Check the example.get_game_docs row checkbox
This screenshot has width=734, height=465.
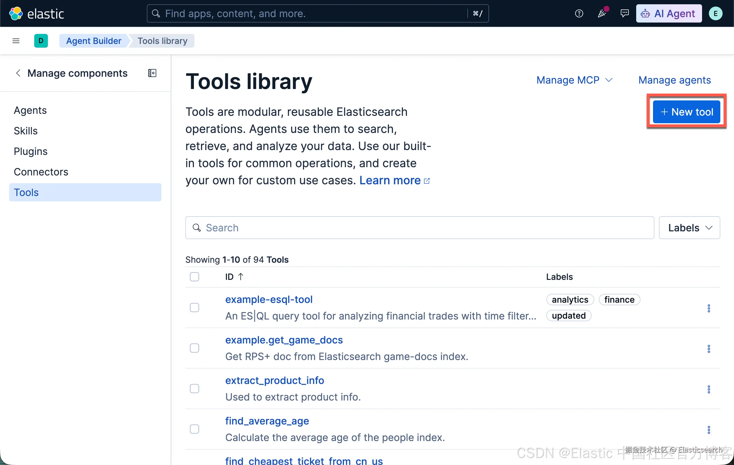(x=194, y=348)
